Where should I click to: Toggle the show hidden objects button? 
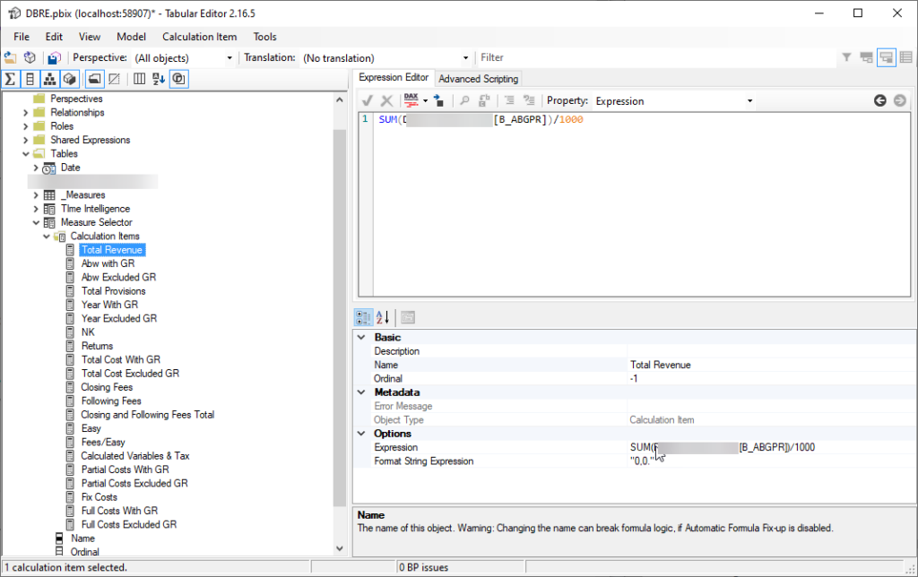(x=114, y=79)
